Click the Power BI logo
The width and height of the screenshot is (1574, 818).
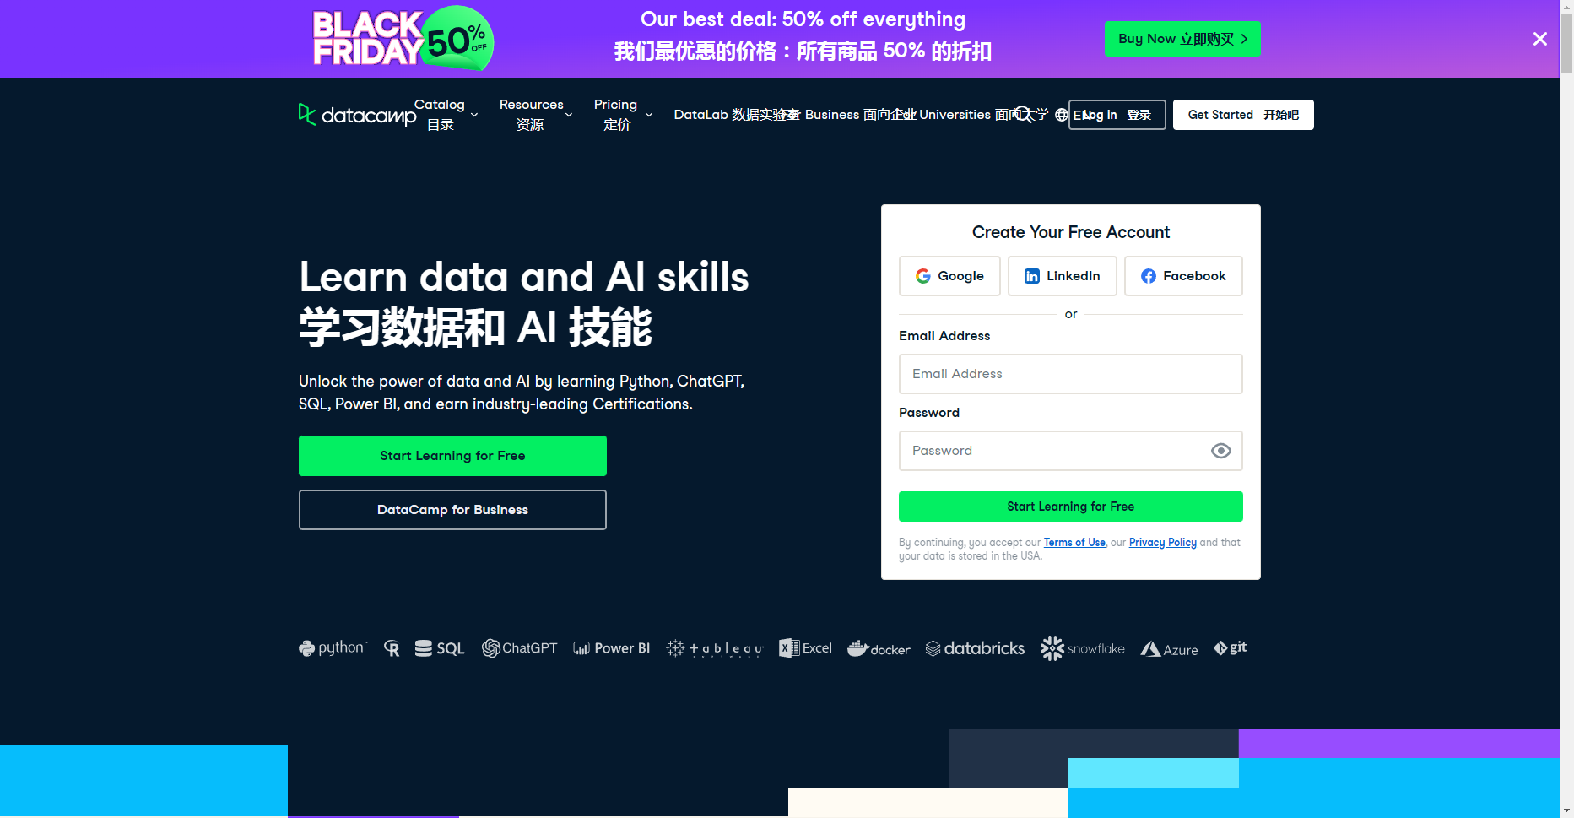coord(612,648)
